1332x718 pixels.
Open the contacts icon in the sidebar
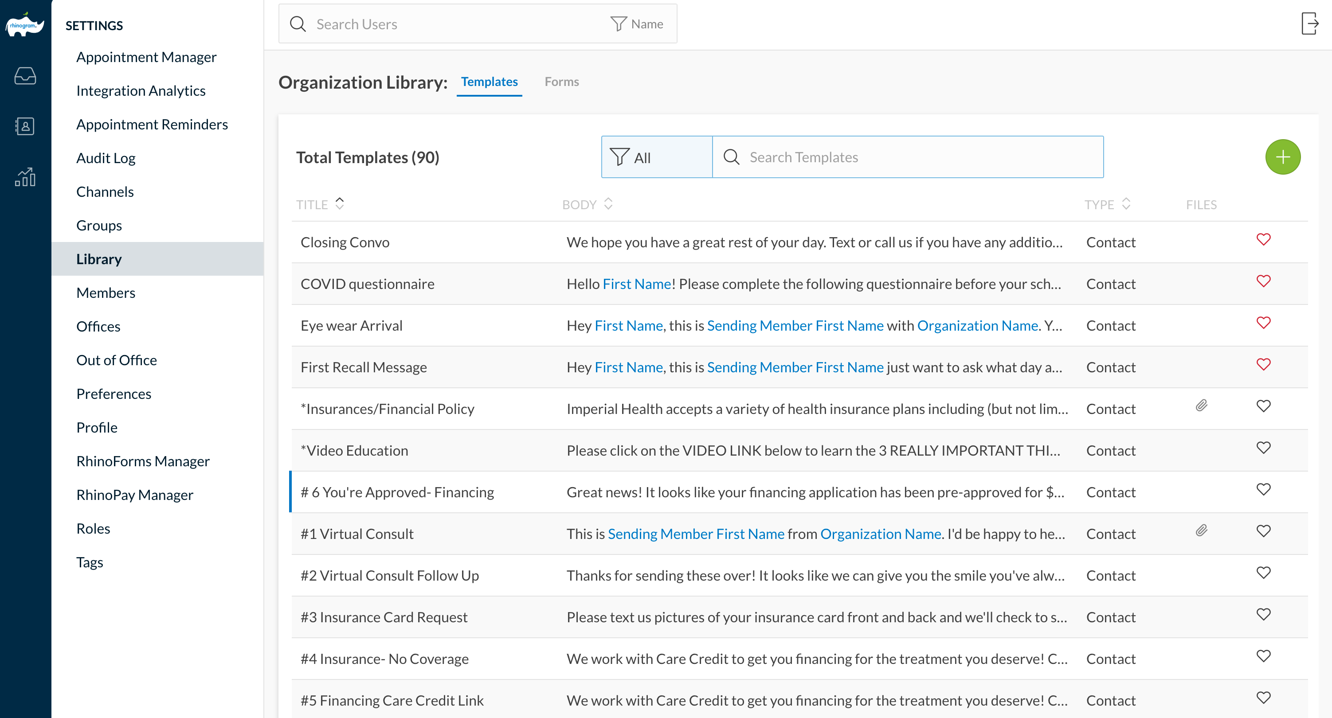point(25,126)
